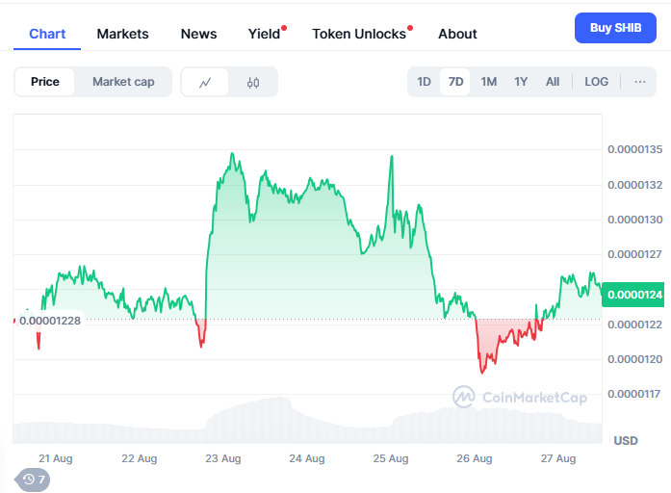The image size is (671, 493).
Task: Select the 7D time range
Action: tap(455, 82)
